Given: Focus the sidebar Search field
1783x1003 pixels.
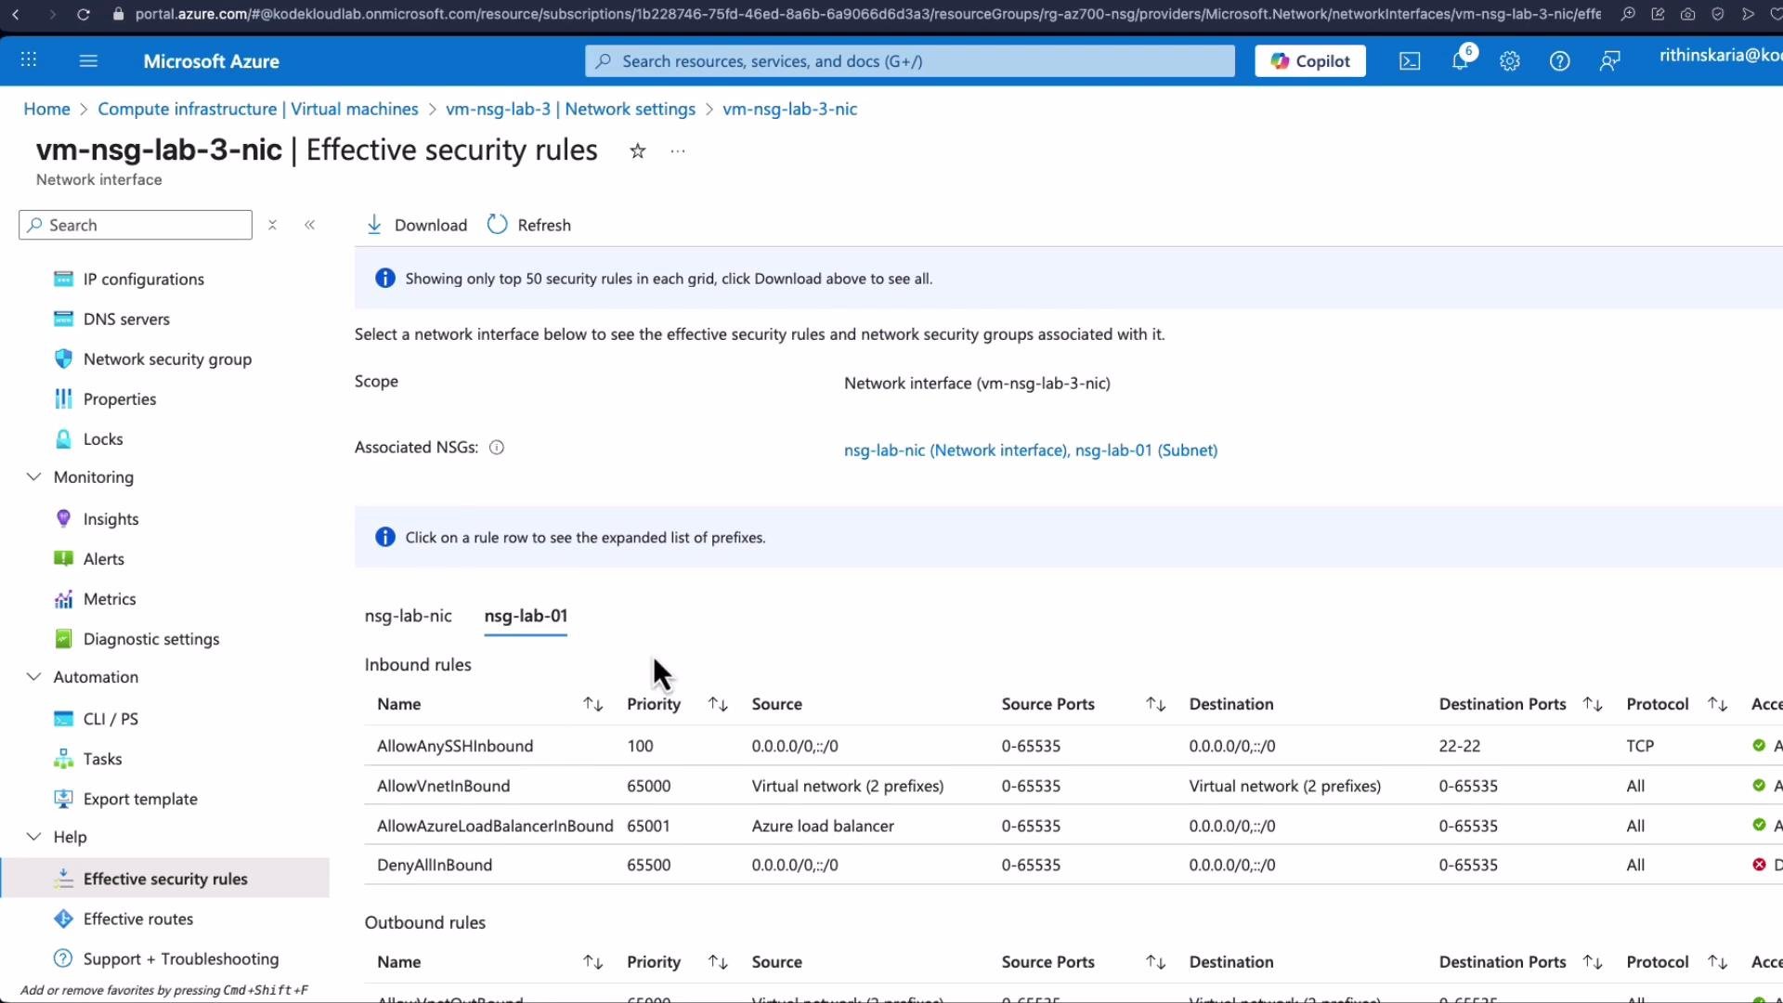Looking at the screenshot, I should click(x=136, y=225).
